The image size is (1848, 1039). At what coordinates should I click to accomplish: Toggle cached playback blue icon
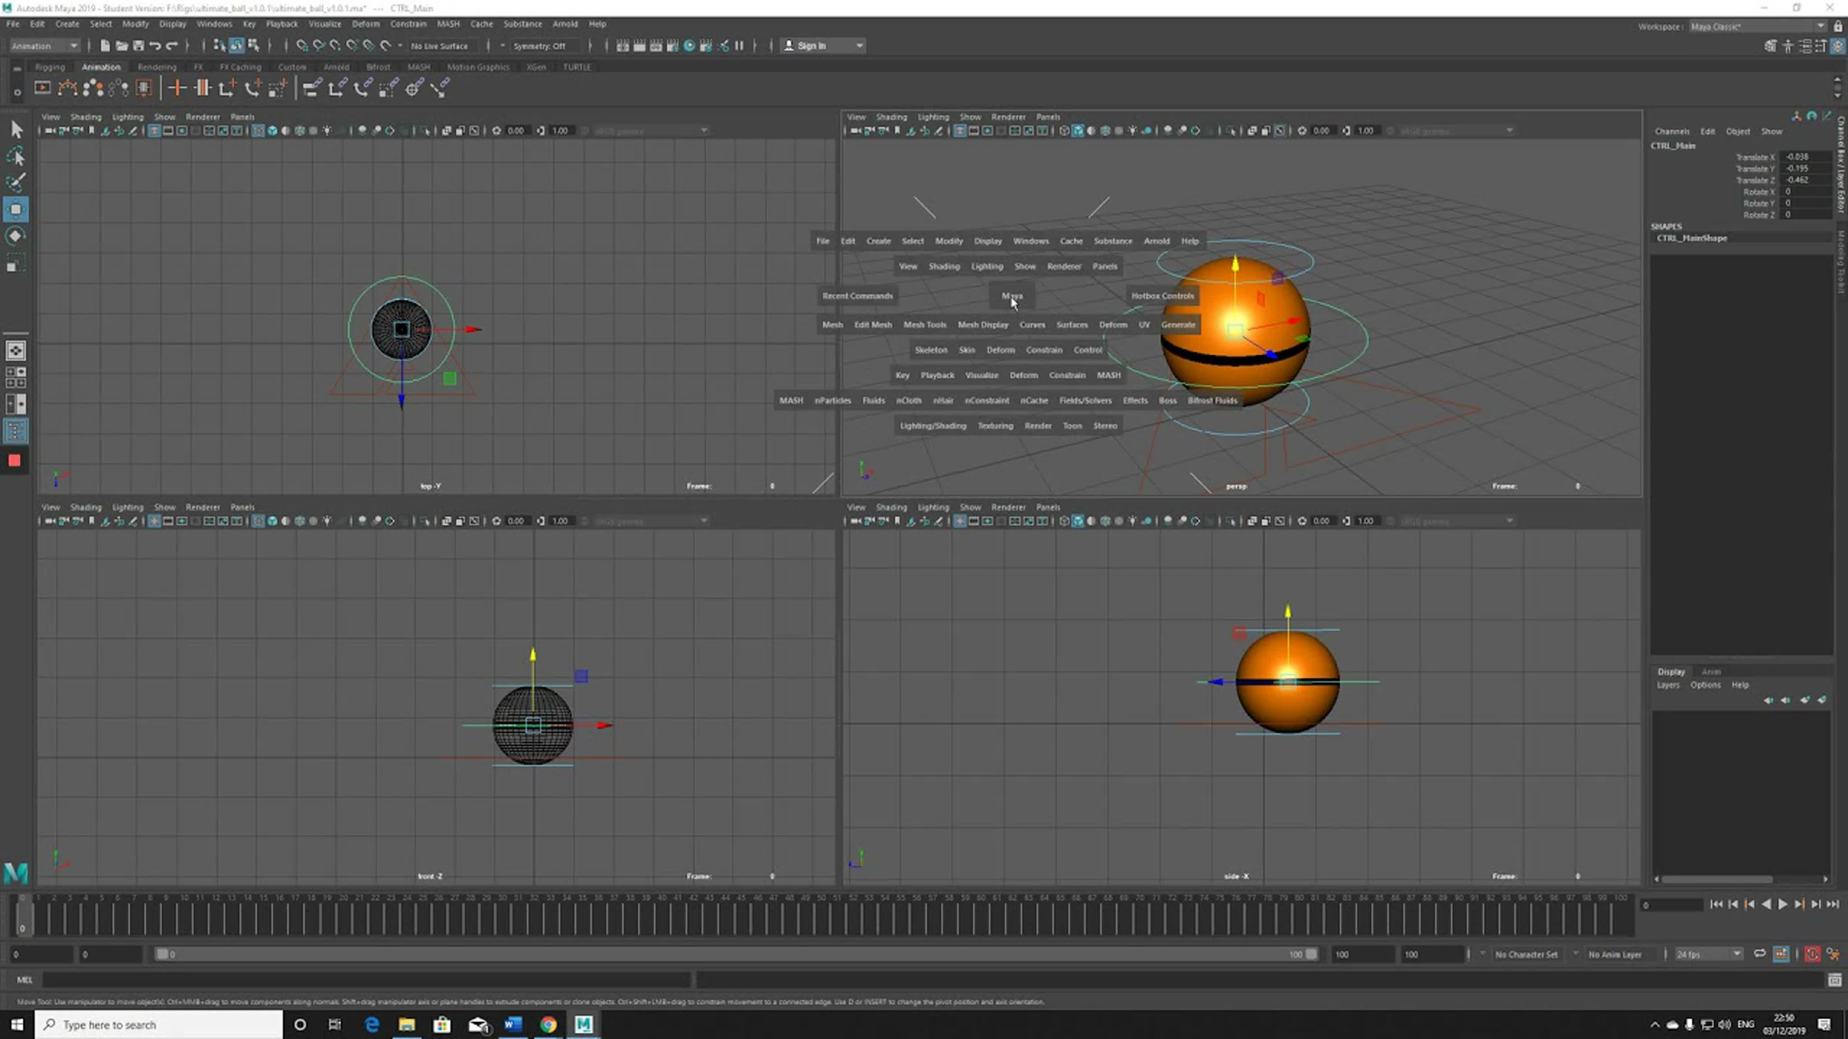tap(1781, 954)
